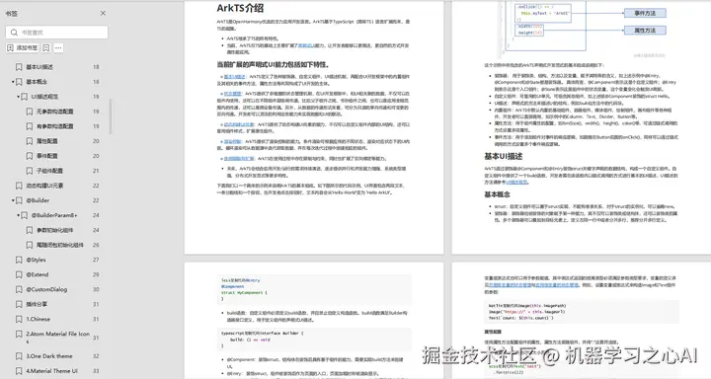The width and height of the screenshot is (711, 379).
Task: Jump to 动态构建UI元素 bookmark
Action: [x=44, y=186]
